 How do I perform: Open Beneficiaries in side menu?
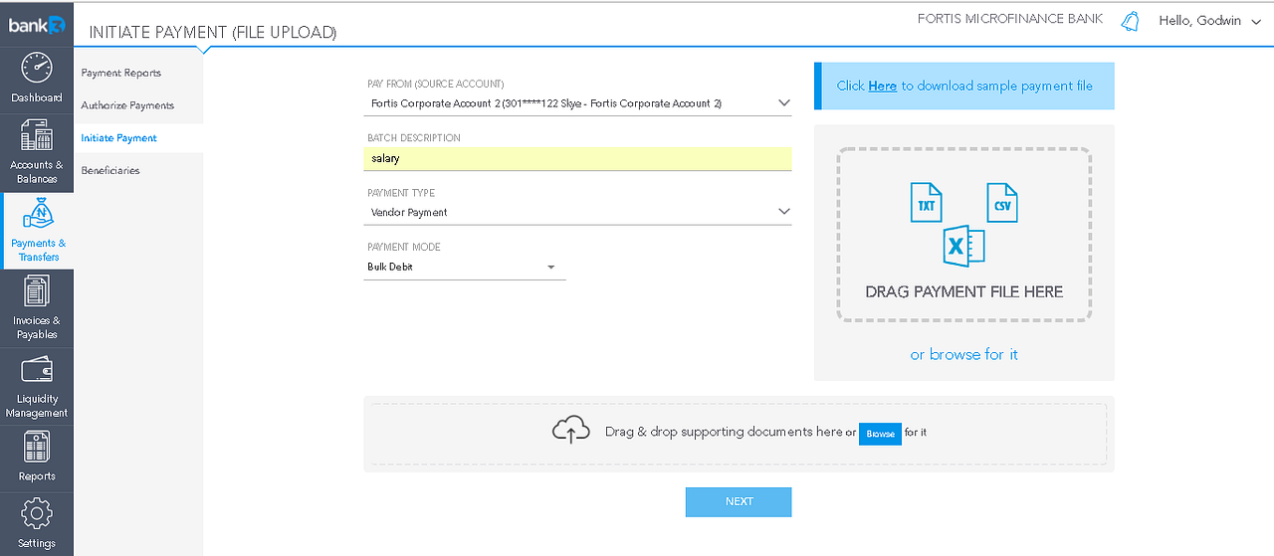pos(109,170)
